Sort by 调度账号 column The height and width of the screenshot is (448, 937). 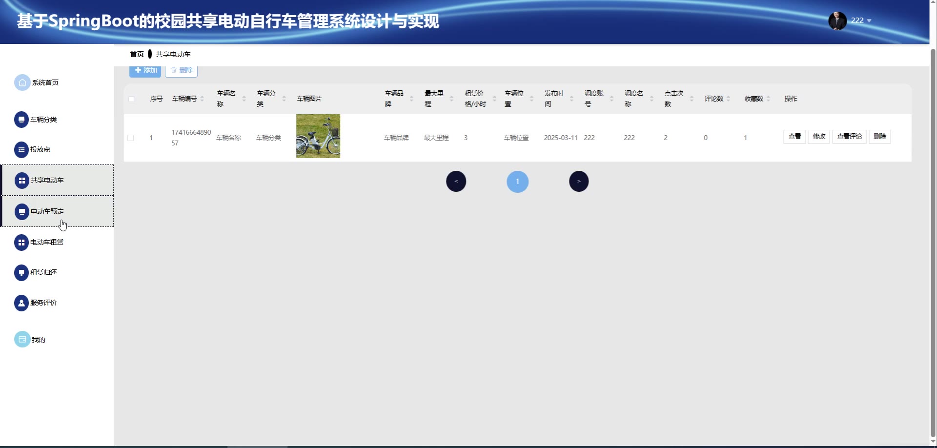point(612,99)
